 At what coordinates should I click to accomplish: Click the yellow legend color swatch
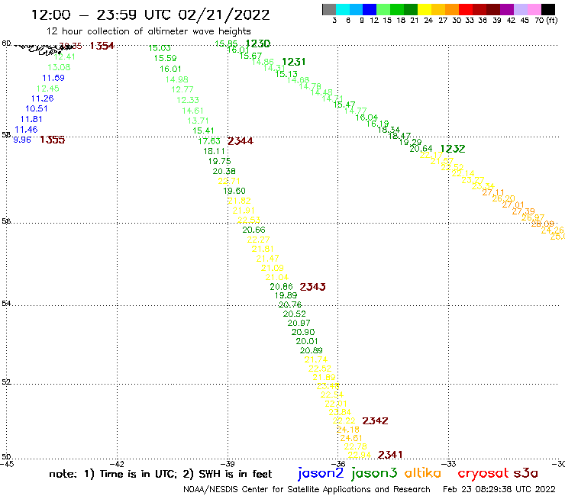pos(425,9)
